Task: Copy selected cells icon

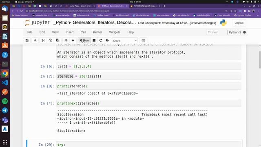Action: [x=51, y=40]
